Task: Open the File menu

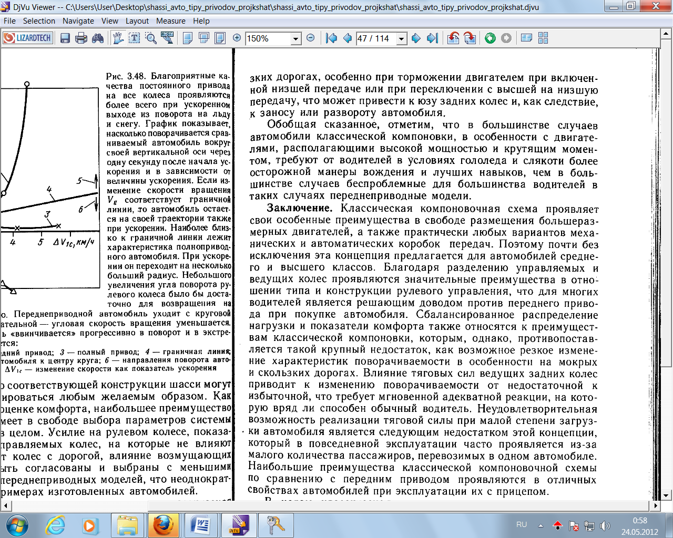Action: click(x=9, y=21)
